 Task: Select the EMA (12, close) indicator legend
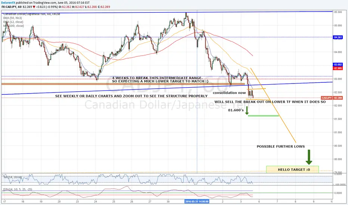[x=13, y=22]
